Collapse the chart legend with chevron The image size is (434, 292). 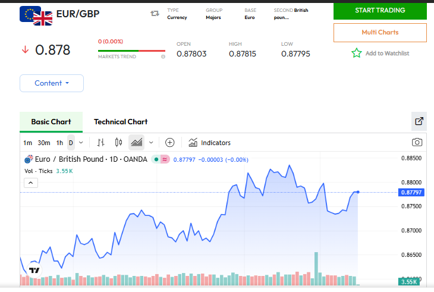(30, 183)
